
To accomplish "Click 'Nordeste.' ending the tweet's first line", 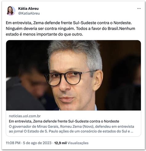I will (x=123, y=23).
